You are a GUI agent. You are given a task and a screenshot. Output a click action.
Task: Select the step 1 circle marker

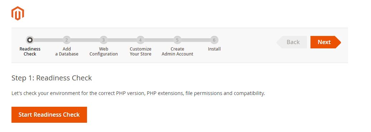pyautogui.click(x=30, y=40)
